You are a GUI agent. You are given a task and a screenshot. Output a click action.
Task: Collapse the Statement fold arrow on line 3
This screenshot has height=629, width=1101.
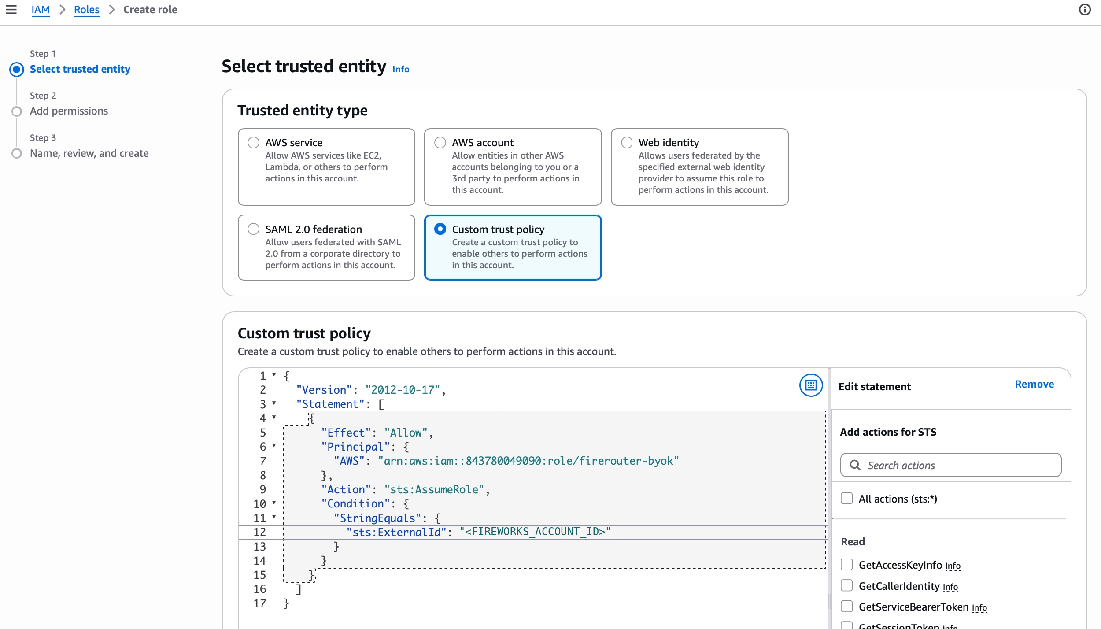274,403
